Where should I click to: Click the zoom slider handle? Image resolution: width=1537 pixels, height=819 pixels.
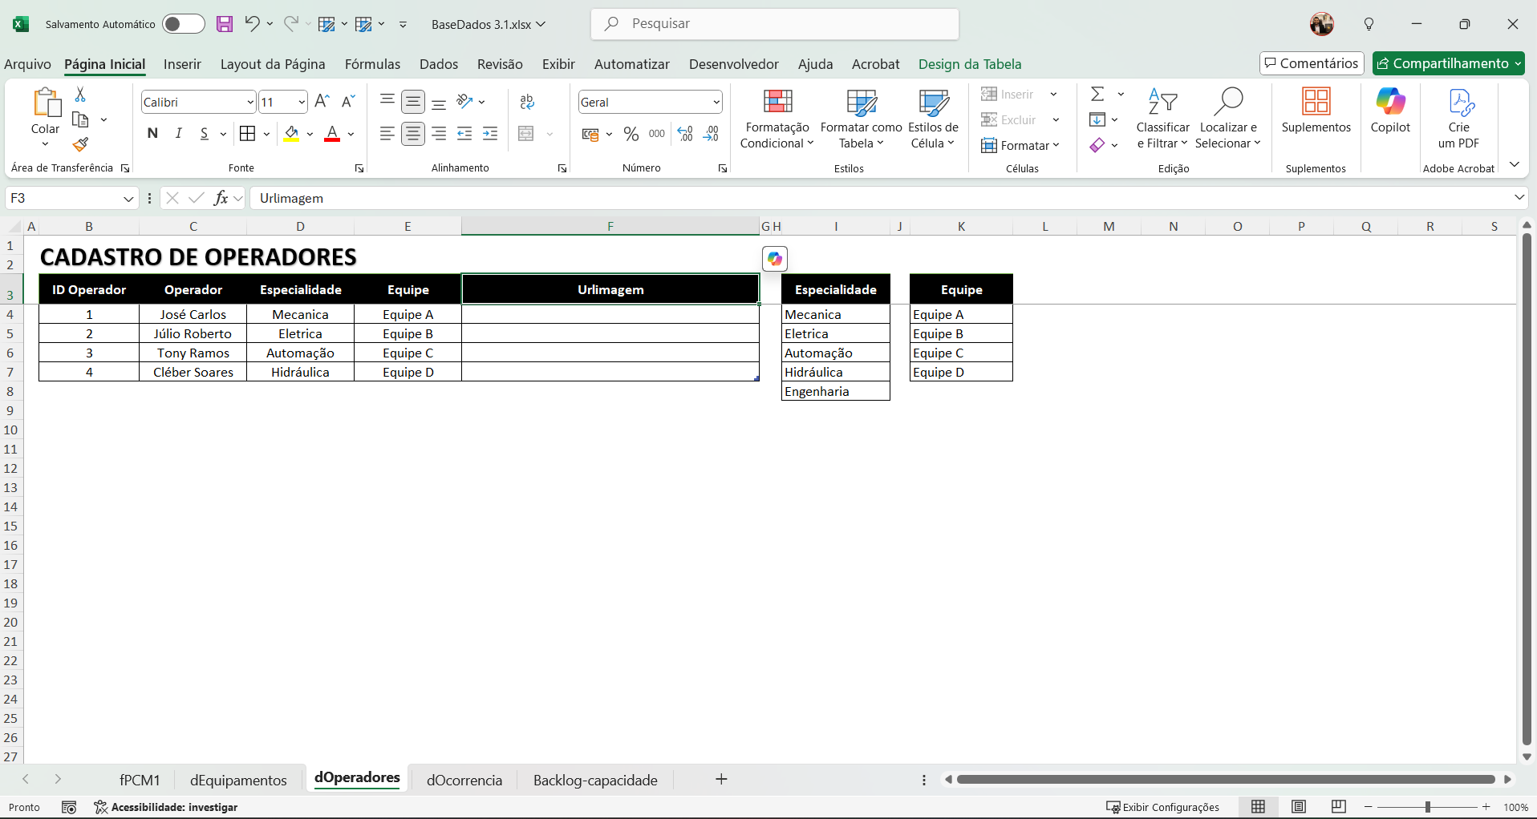click(1427, 807)
